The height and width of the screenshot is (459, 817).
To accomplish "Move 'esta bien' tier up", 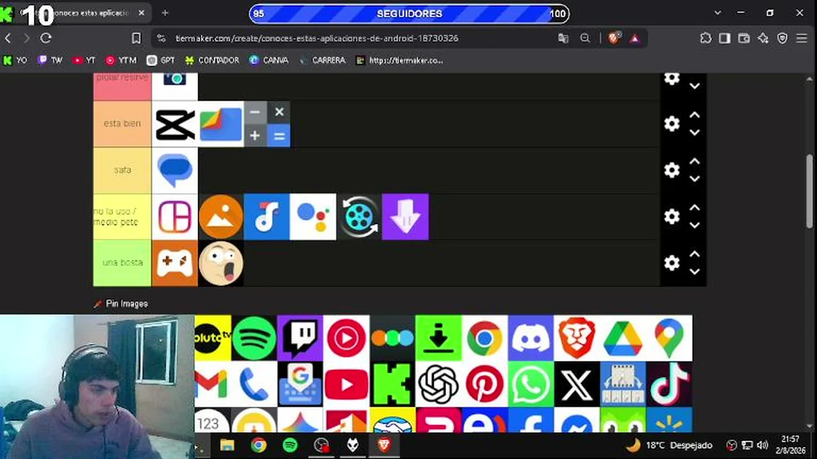I will point(694,115).
